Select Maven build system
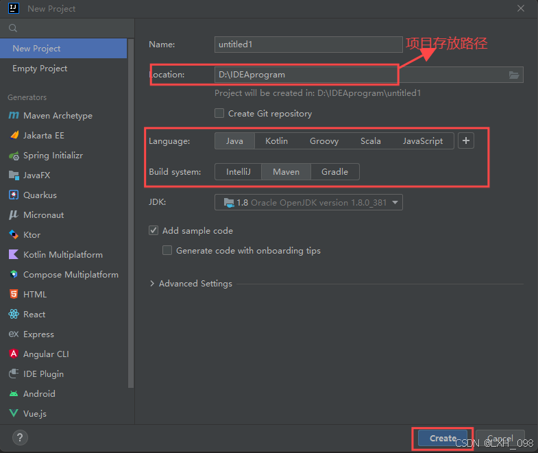538x453 pixels. pos(286,171)
